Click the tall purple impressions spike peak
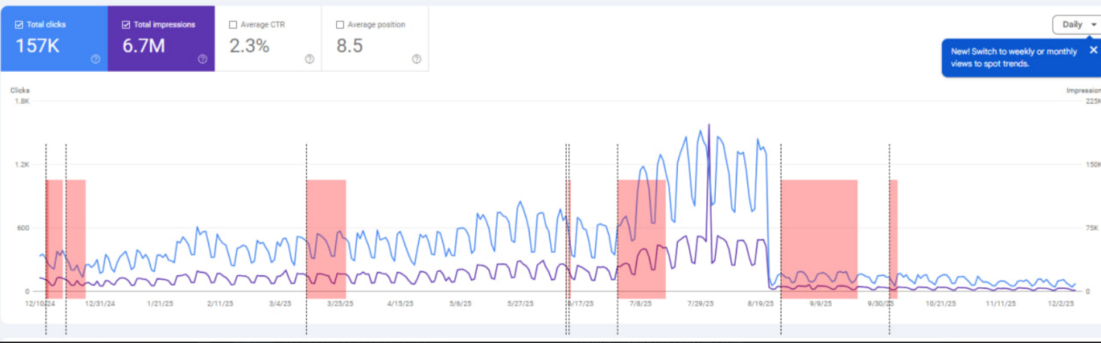Viewport: 1101px width, 343px height. pos(709,127)
